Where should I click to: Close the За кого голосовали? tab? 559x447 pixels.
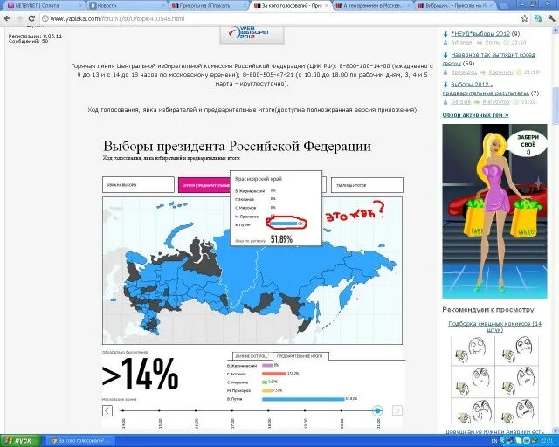pyautogui.click(x=327, y=6)
